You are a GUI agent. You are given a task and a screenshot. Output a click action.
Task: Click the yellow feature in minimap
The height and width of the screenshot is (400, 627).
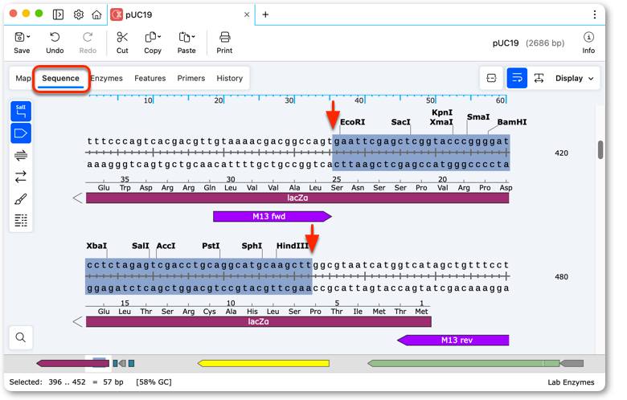pyautogui.click(x=264, y=363)
